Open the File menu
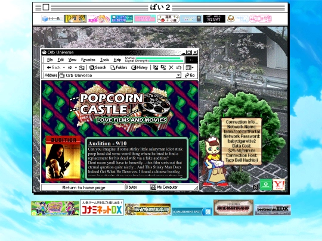Image resolution: width=322 pixels, height=241 pixels. tap(50, 60)
